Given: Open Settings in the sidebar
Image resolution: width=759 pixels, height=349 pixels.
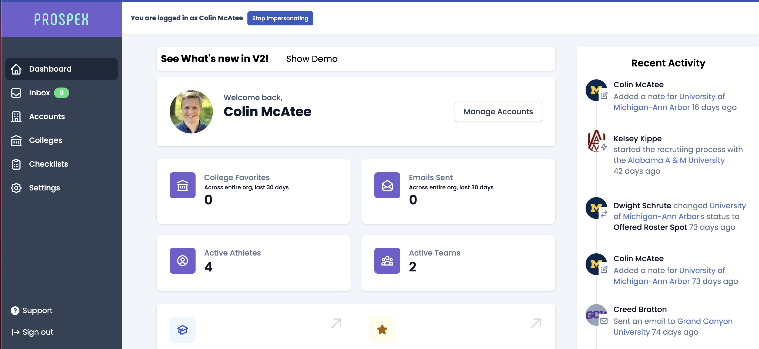Looking at the screenshot, I should (x=44, y=188).
